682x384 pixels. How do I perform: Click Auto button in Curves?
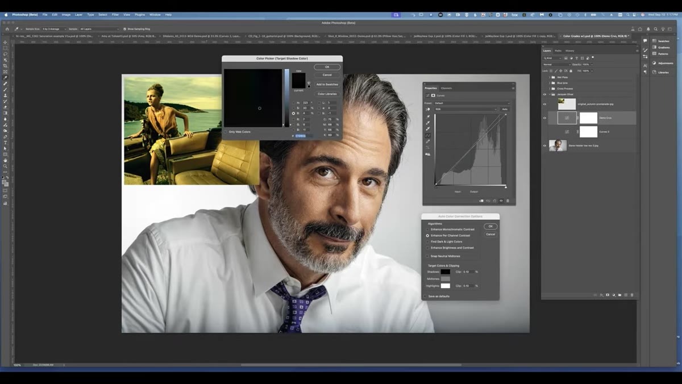click(x=505, y=109)
